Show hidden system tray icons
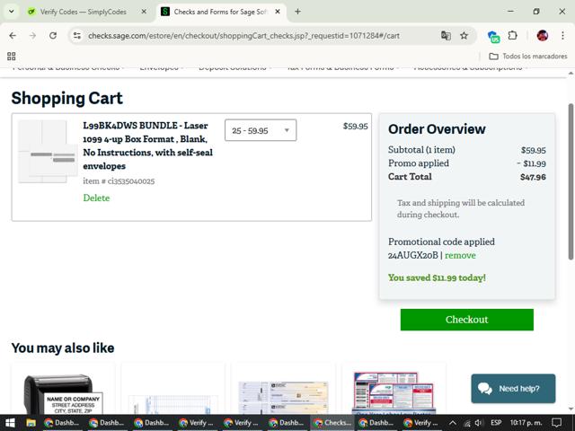 pos(453,423)
